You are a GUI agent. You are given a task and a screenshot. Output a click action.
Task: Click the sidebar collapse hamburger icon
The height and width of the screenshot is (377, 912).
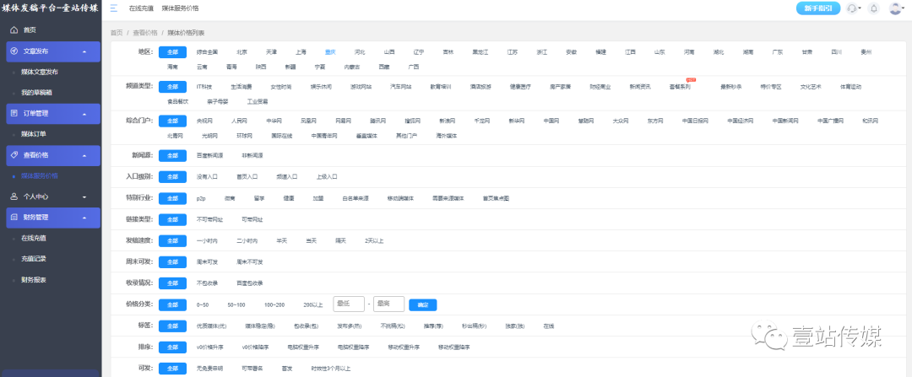click(x=114, y=8)
